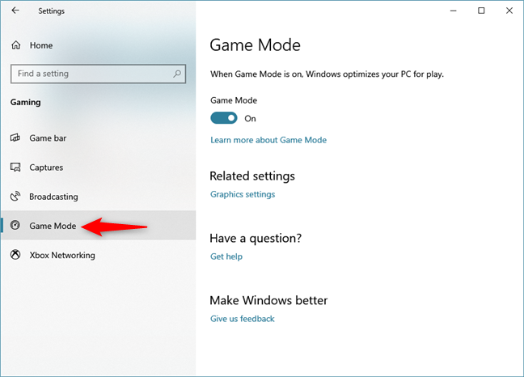Open the Game Mode section
This screenshot has width=524, height=377.
(x=99, y=225)
